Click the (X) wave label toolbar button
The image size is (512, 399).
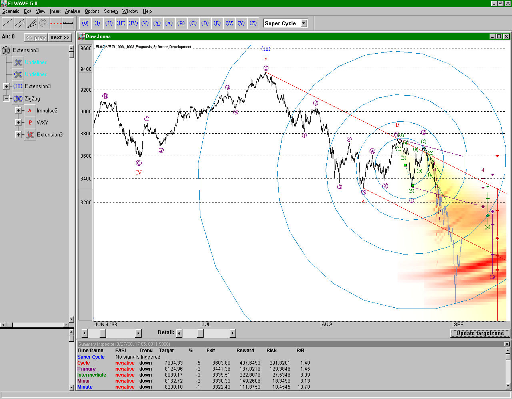point(157,23)
